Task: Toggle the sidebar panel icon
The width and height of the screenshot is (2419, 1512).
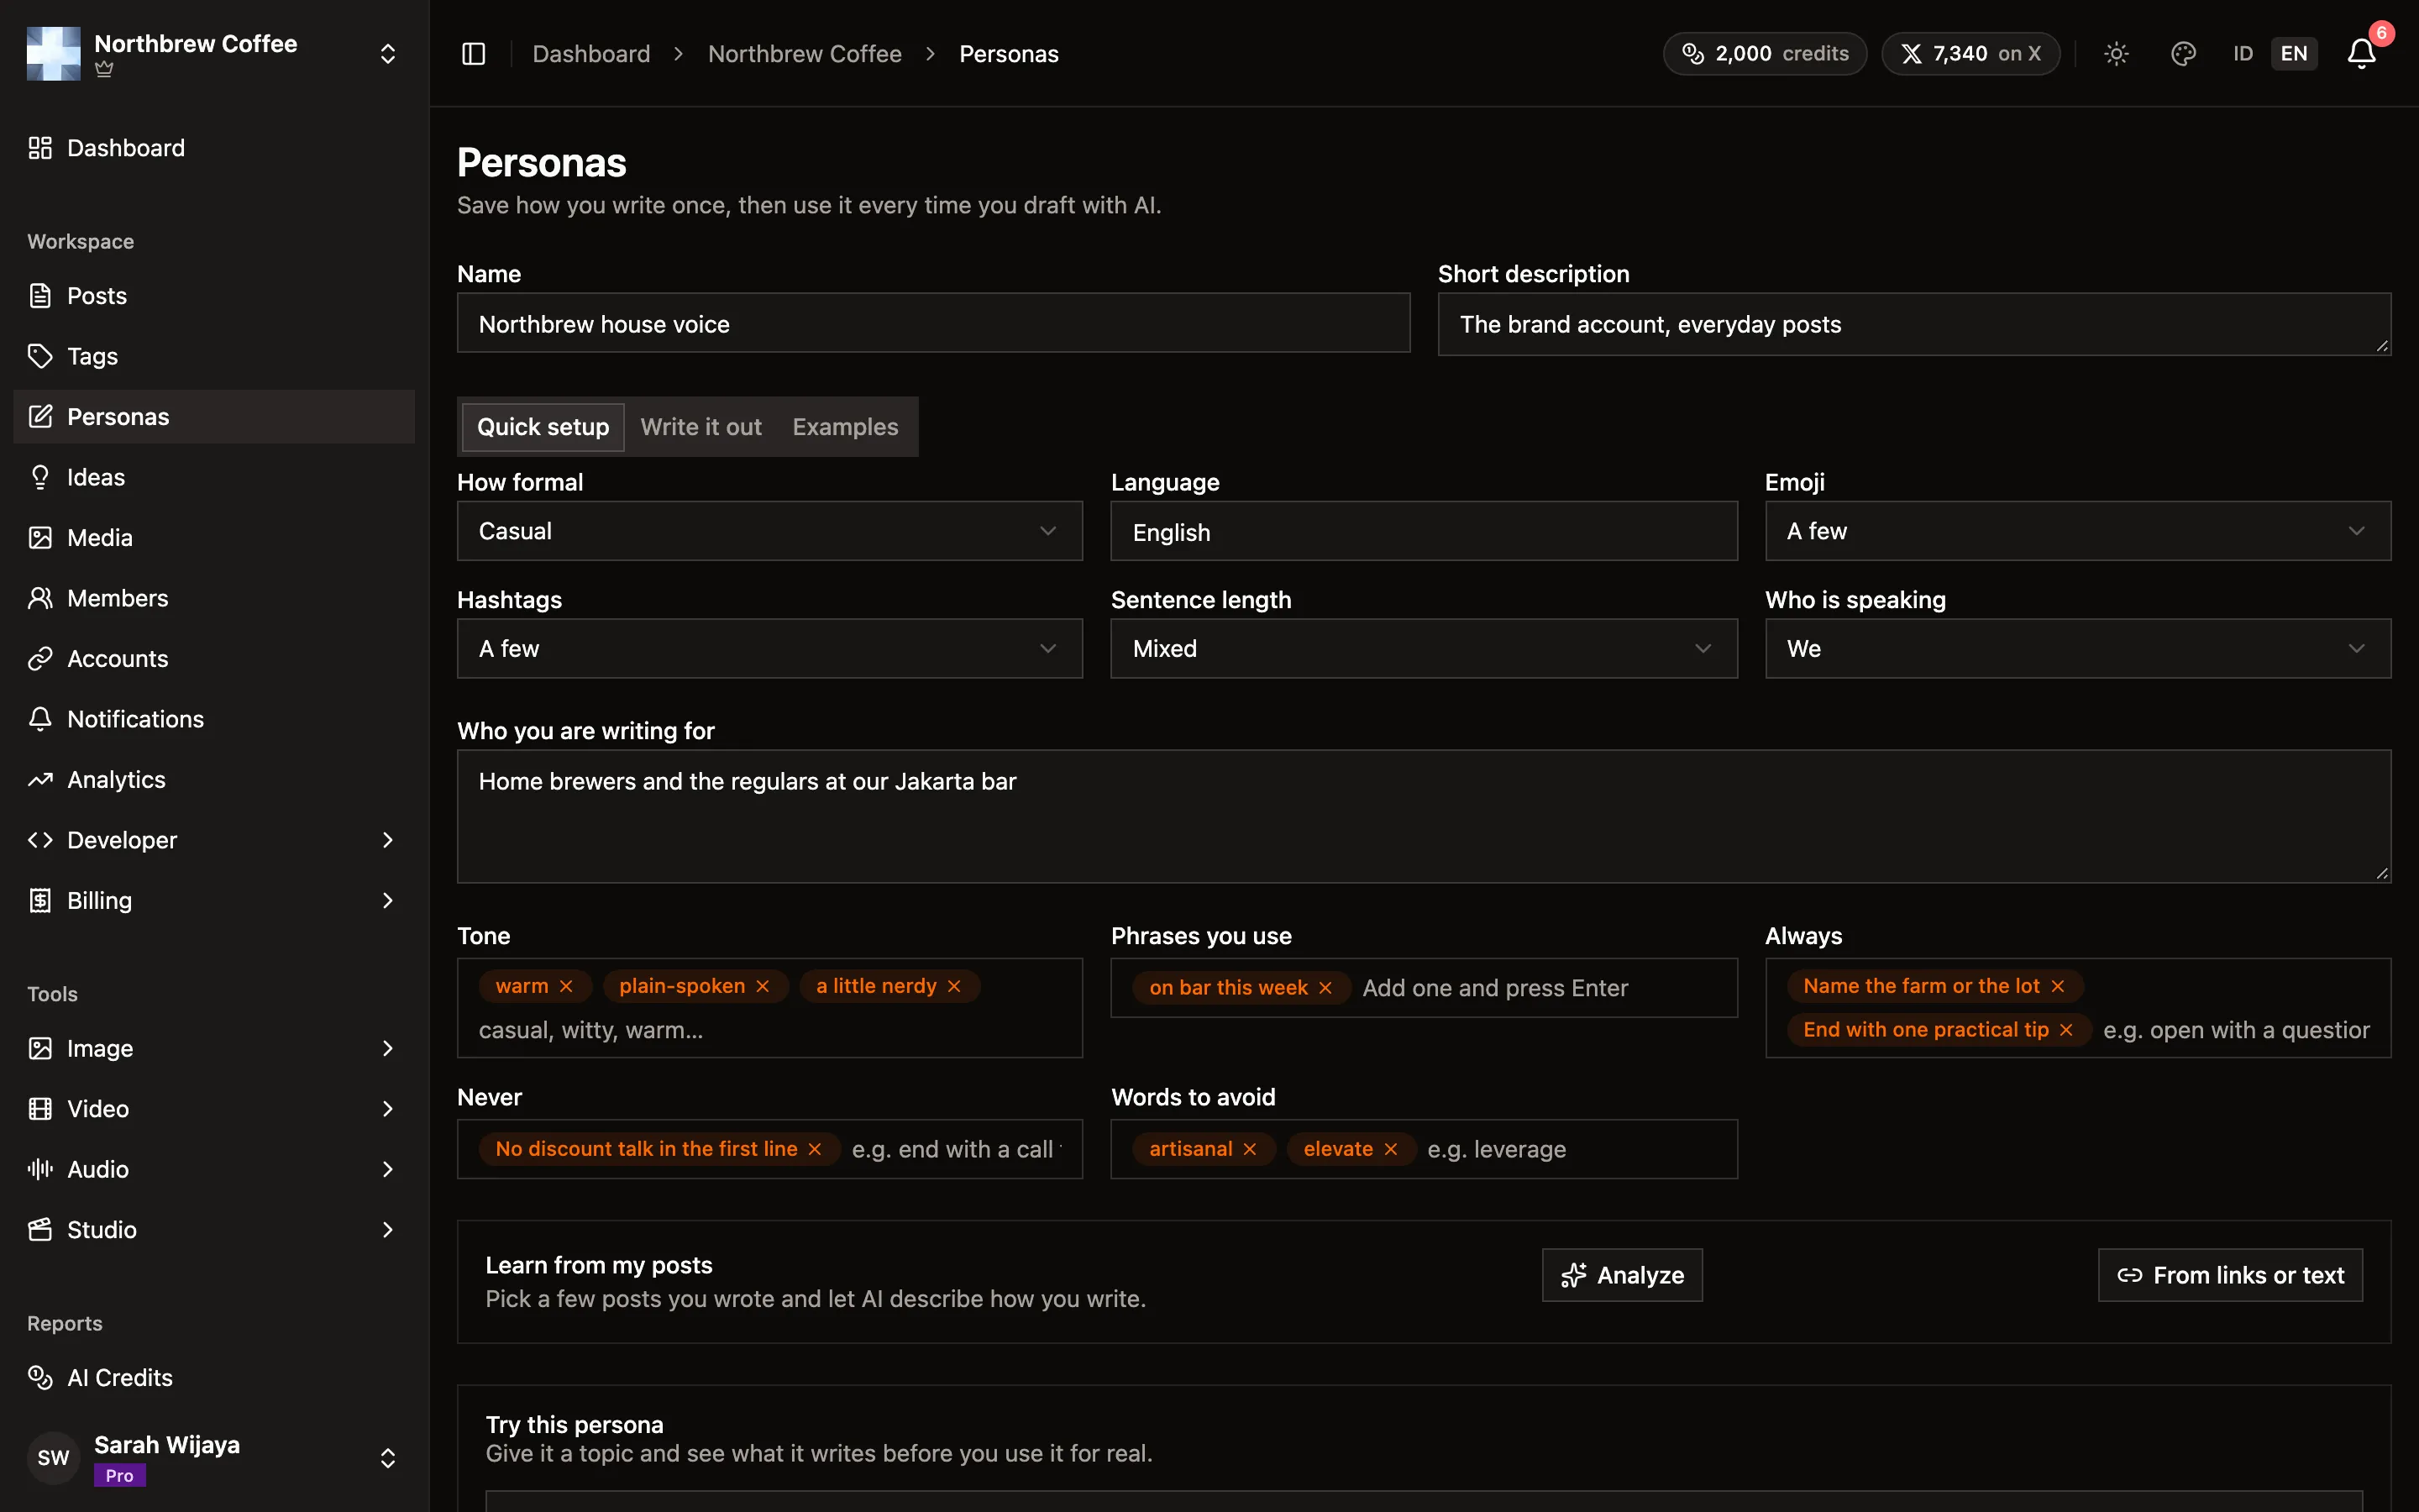Action: 474,54
